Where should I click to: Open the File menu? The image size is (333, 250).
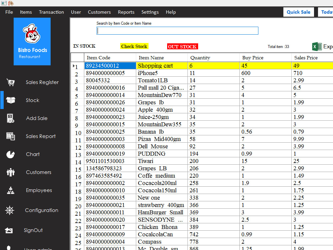click(x=9, y=12)
